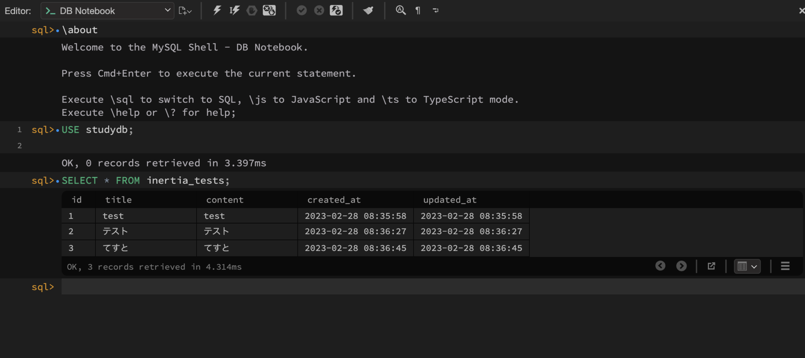This screenshot has height=358, width=805.
Task: Rollback the transaction with the cross icon
Action: click(319, 11)
